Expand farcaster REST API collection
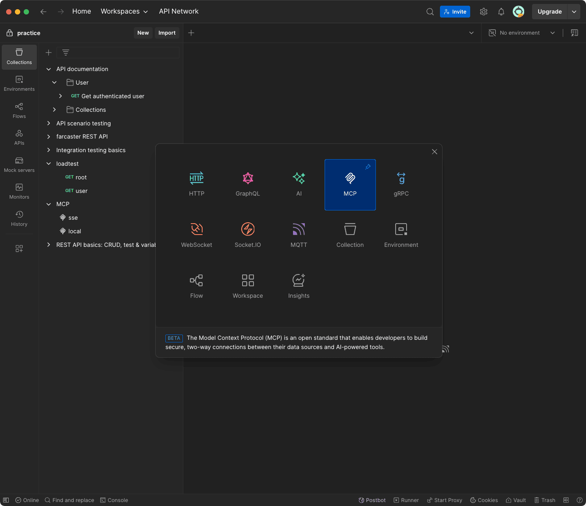This screenshot has height=506, width=586. (x=49, y=137)
